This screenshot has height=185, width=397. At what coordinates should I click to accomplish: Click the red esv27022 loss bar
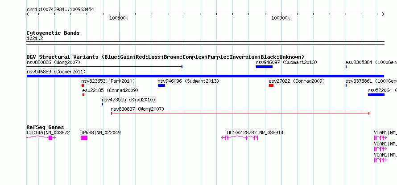(x=271, y=85)
